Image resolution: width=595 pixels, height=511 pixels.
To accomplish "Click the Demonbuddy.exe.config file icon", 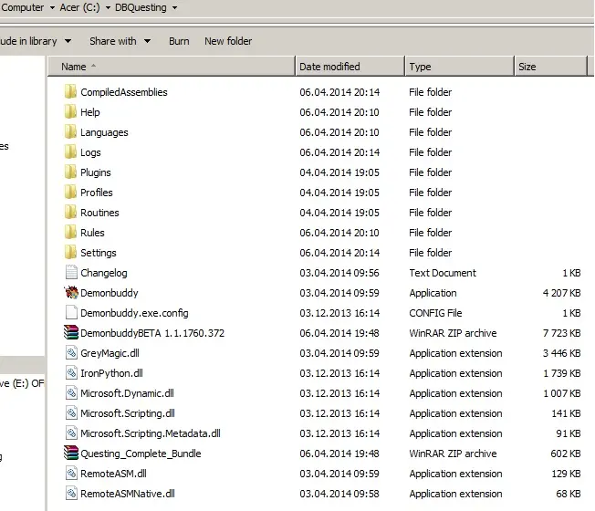I will click(x=72, y=313).
